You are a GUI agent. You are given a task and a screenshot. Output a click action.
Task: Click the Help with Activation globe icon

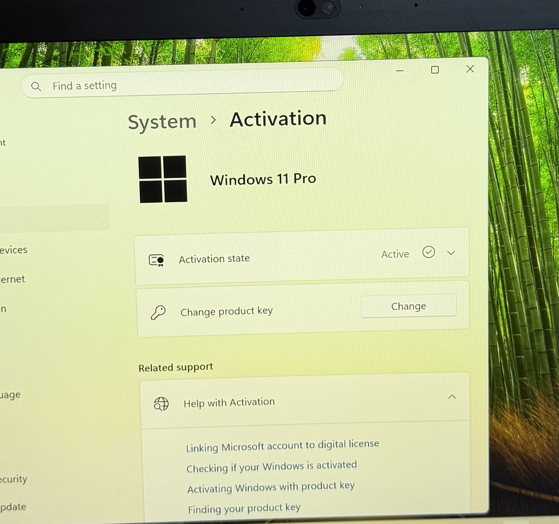coord(161,403)
